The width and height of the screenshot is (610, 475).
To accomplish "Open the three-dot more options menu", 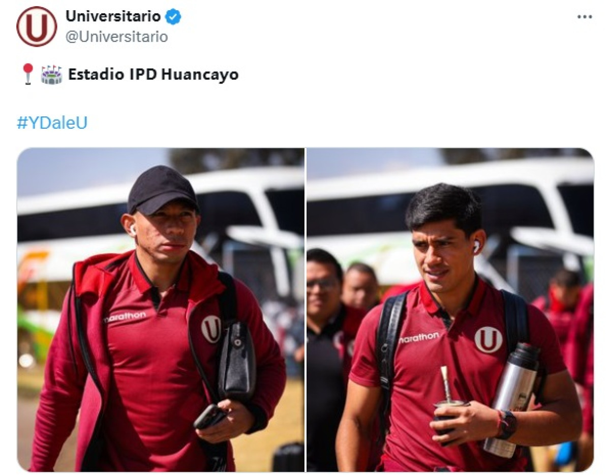I will pos(585,17).
